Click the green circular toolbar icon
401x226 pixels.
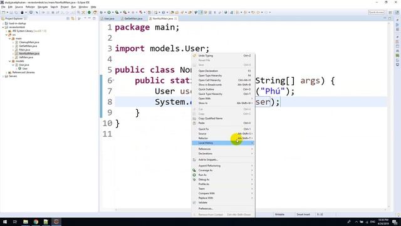89,13
